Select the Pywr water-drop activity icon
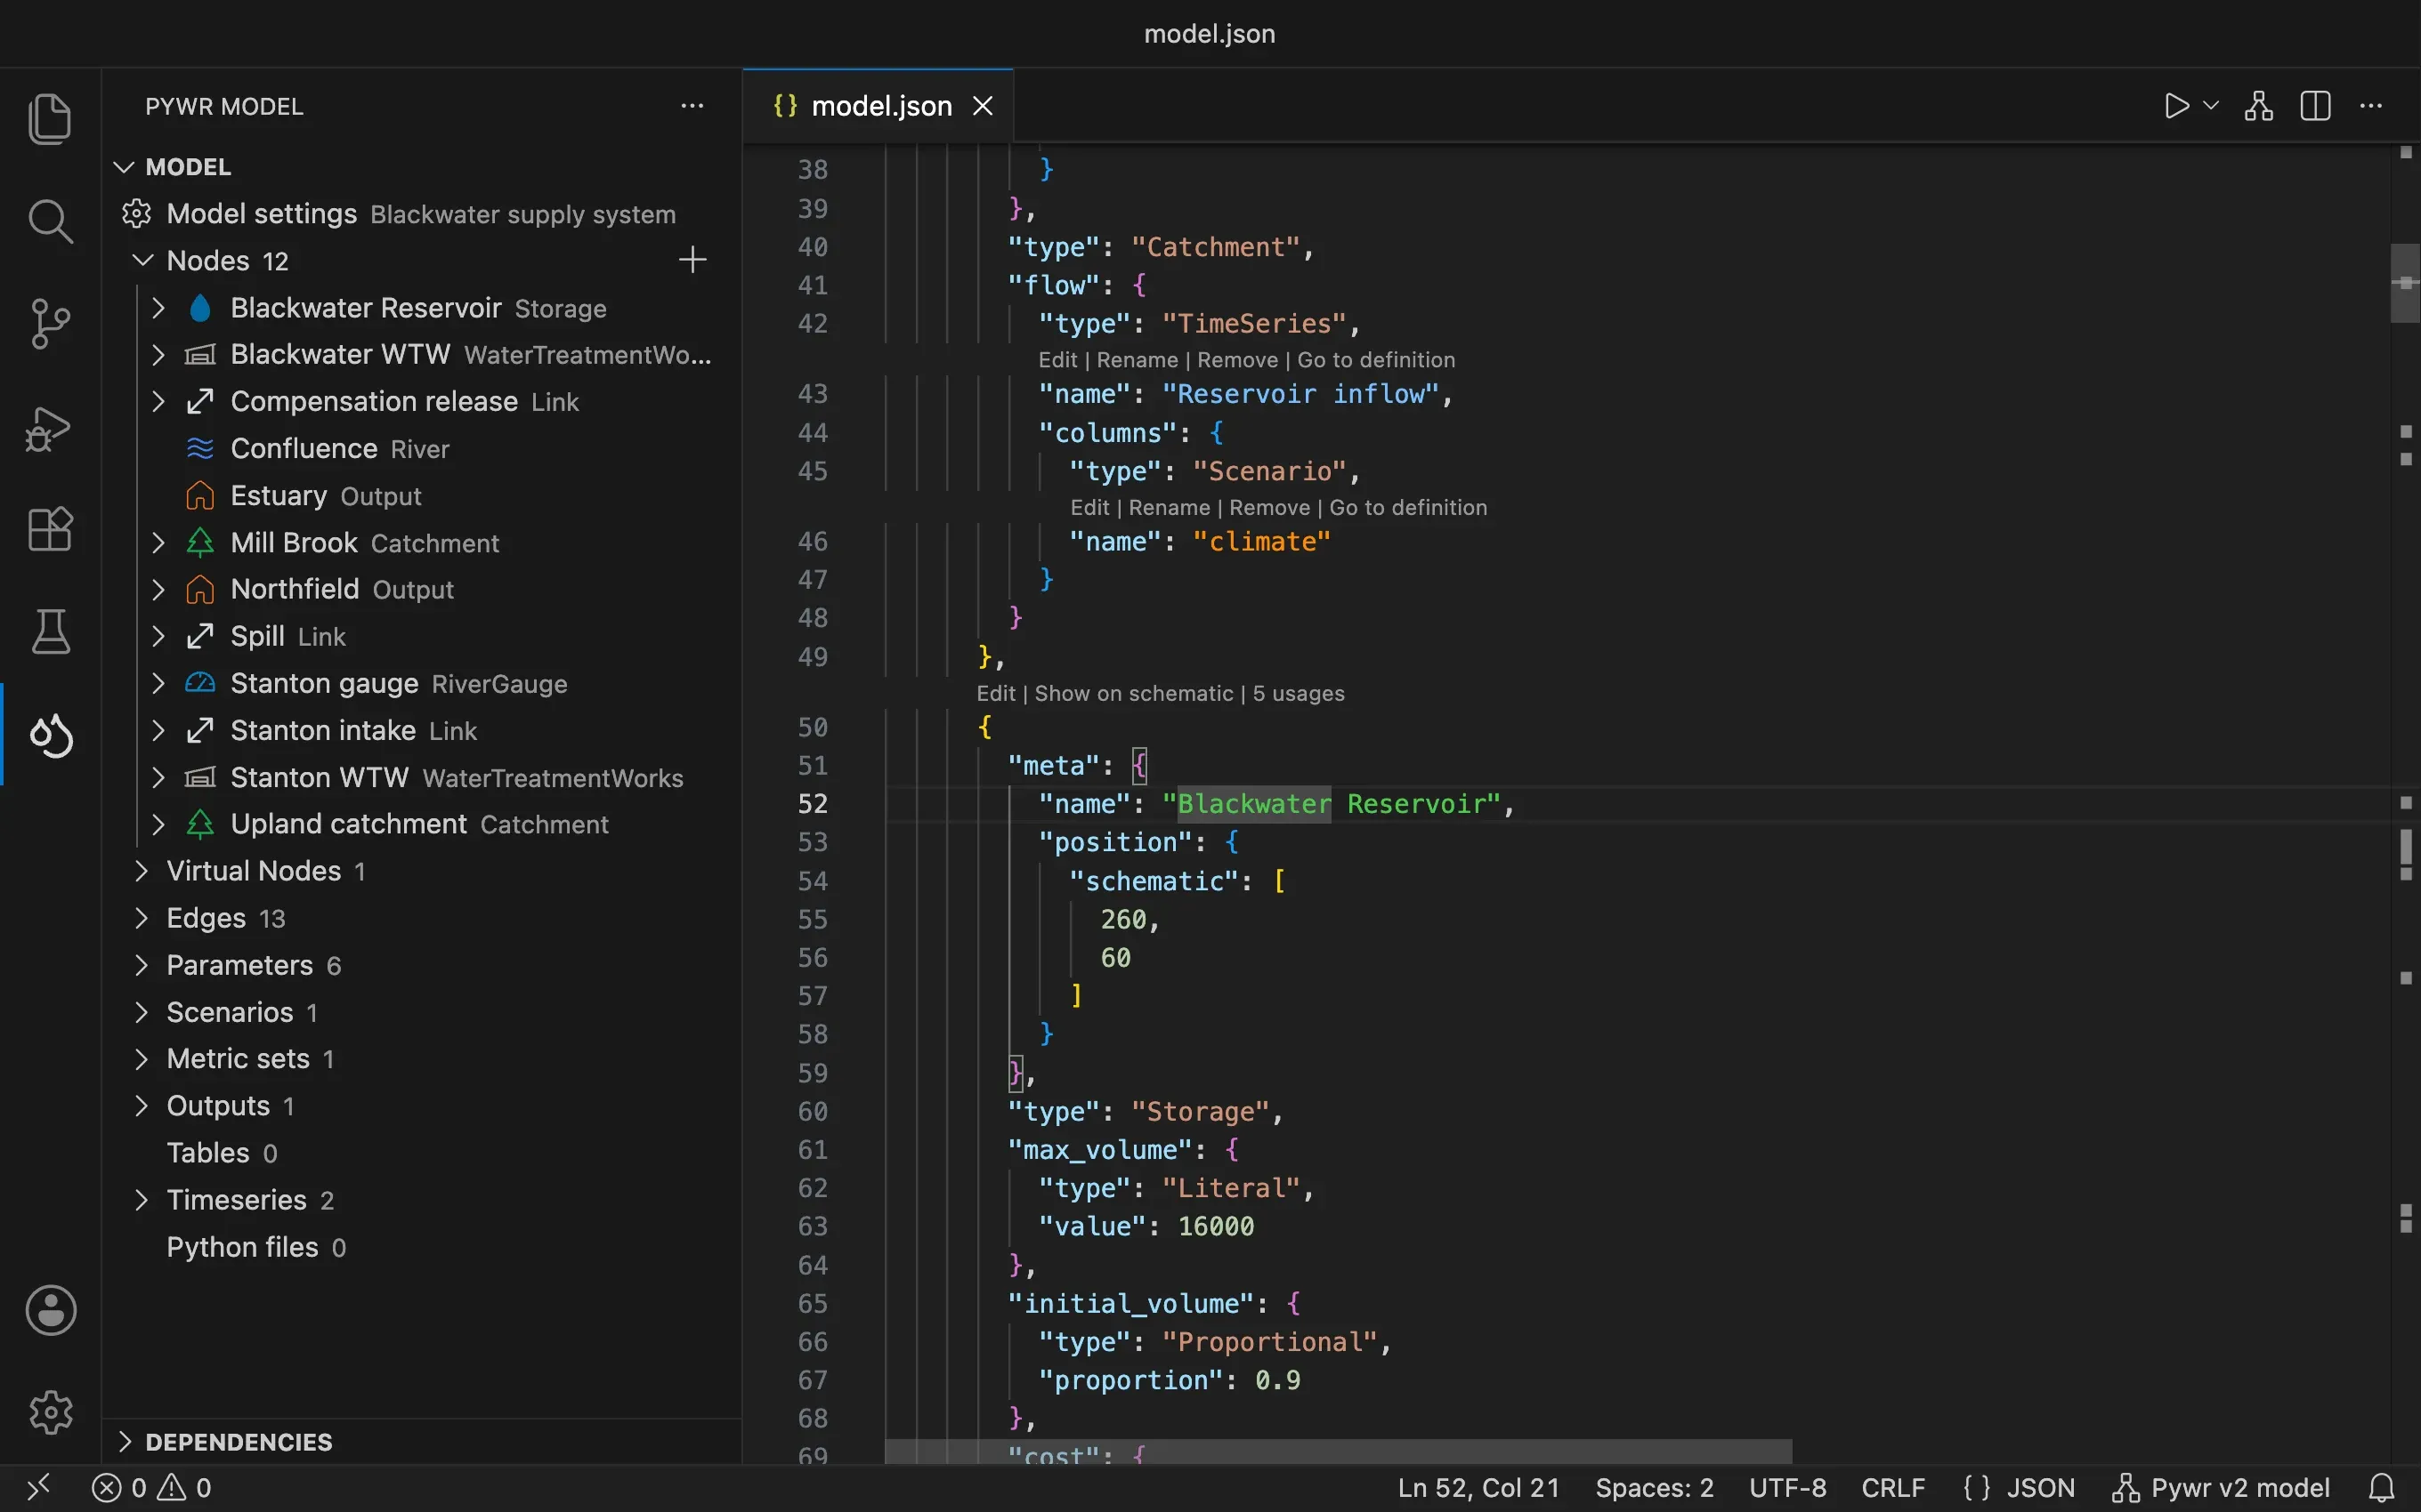The image size is (2421, 1512). click(50, 736)
